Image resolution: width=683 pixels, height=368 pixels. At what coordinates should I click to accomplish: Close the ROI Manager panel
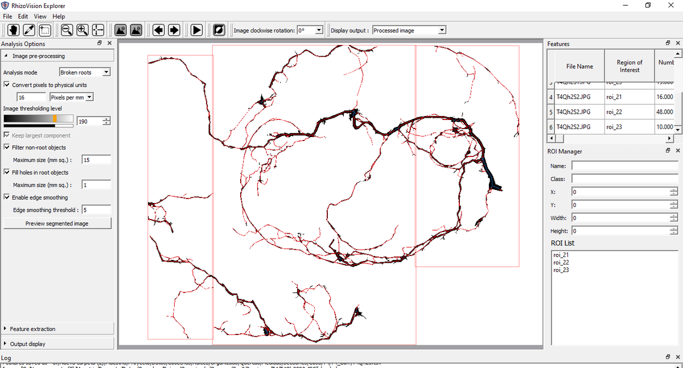click(x=677, y=151)
